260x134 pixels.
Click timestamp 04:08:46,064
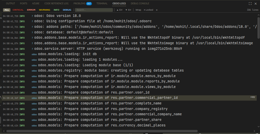coord(11,38)
